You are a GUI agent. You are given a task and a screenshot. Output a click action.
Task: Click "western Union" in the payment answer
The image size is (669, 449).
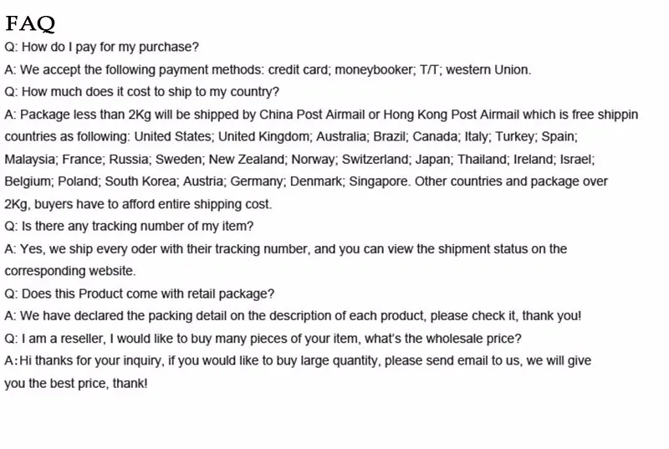[x=488, y=70]
